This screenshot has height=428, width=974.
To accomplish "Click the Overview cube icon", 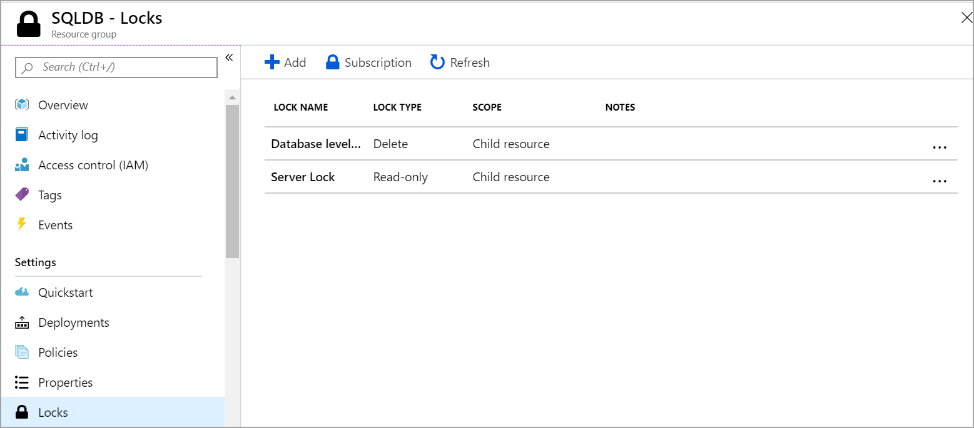I will coord(22,105).
